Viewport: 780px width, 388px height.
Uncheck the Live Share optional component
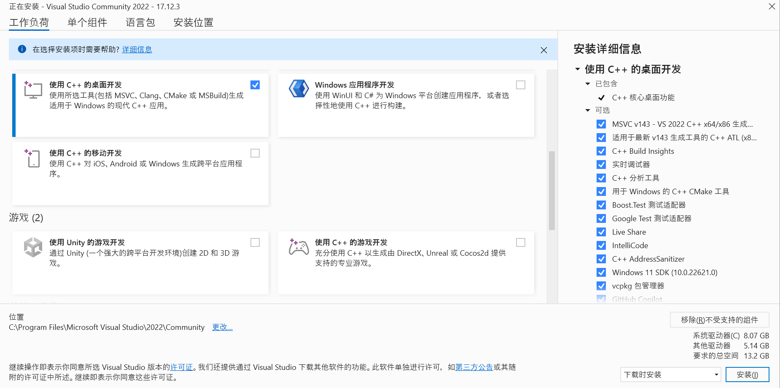pyautogui.click(x=601, y=232)
